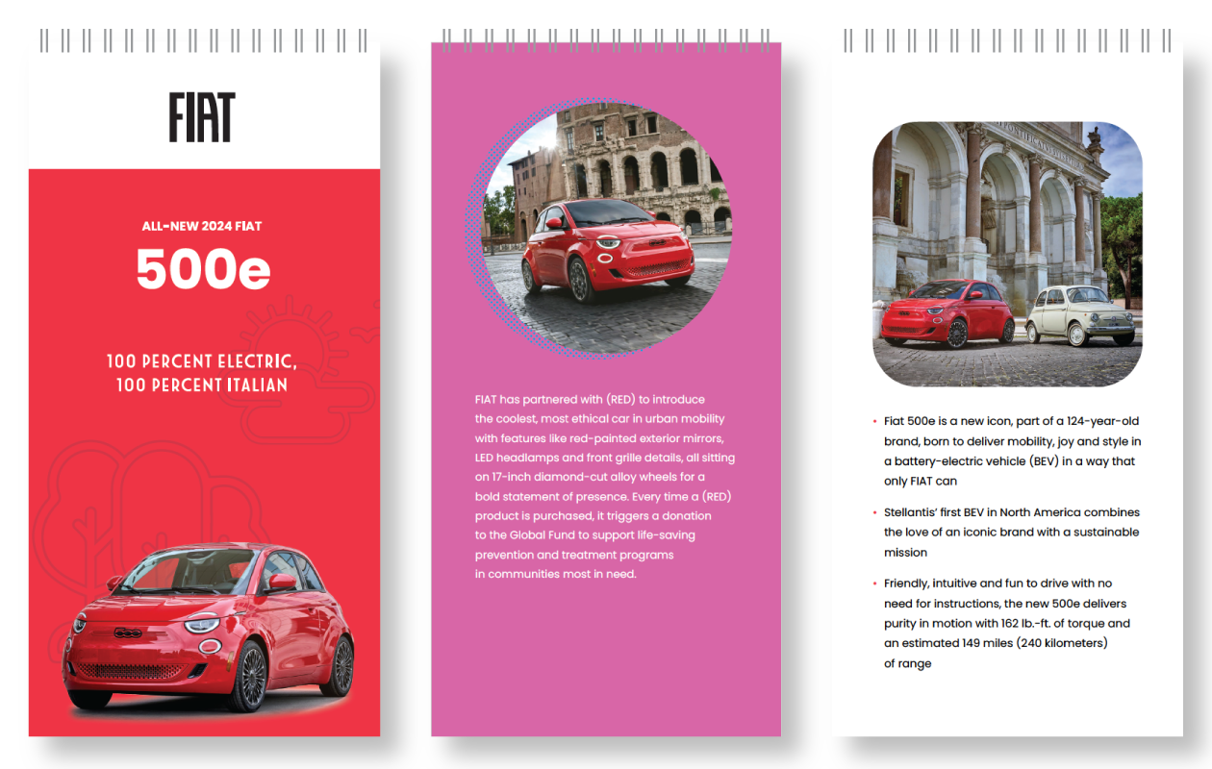The height and width of the screenshot is (769, 1212).
Task: Click "an estimated 149 miles (240 kilometers)"
Action: (997, 643)
